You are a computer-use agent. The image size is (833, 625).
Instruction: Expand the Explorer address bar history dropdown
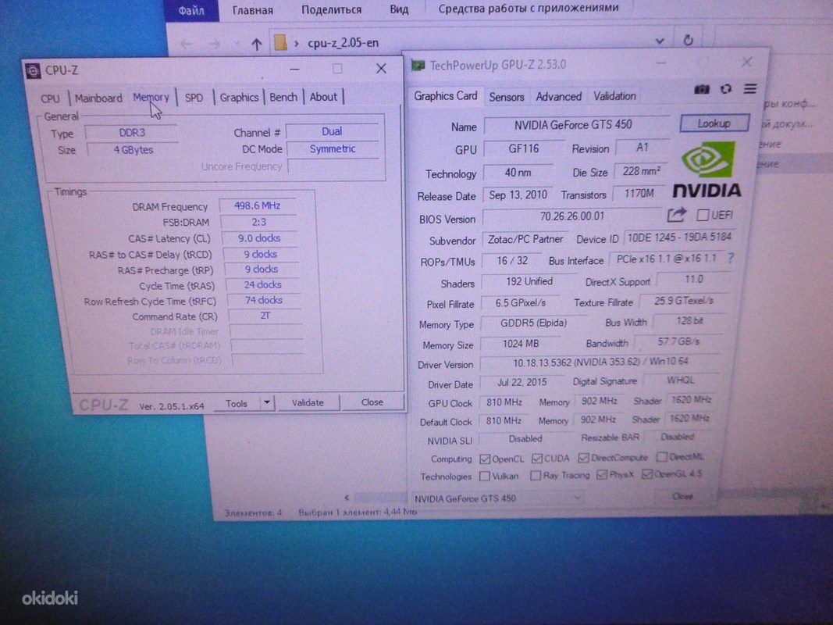point(660,41)
